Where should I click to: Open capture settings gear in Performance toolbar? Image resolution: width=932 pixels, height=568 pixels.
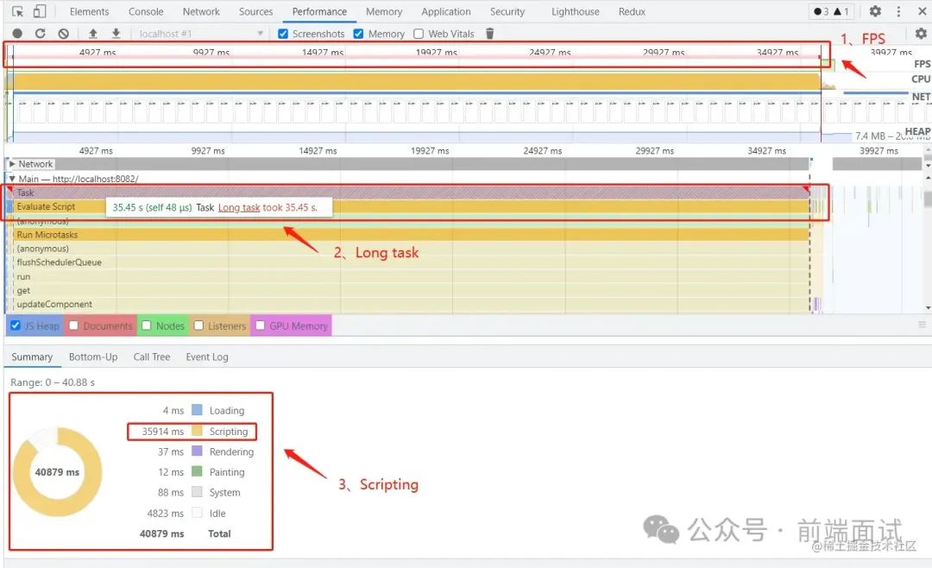pyautogui.click(x=921, y=34)
